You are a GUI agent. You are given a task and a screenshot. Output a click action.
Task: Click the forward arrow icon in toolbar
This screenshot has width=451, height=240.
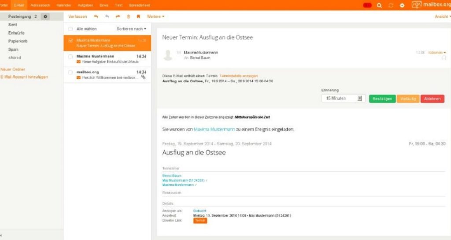pos(118,17)
